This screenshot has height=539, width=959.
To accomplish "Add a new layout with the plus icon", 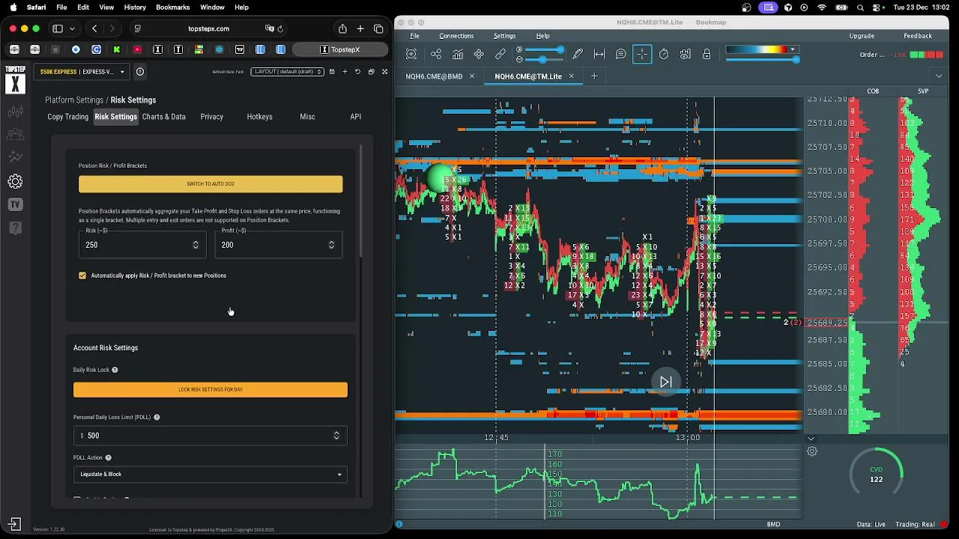I will (x=345, y=72).
